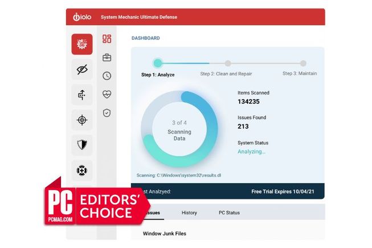Click the Step 3 Maintain marker
This screenshot has width=372, height=248.
pos(303,63)
